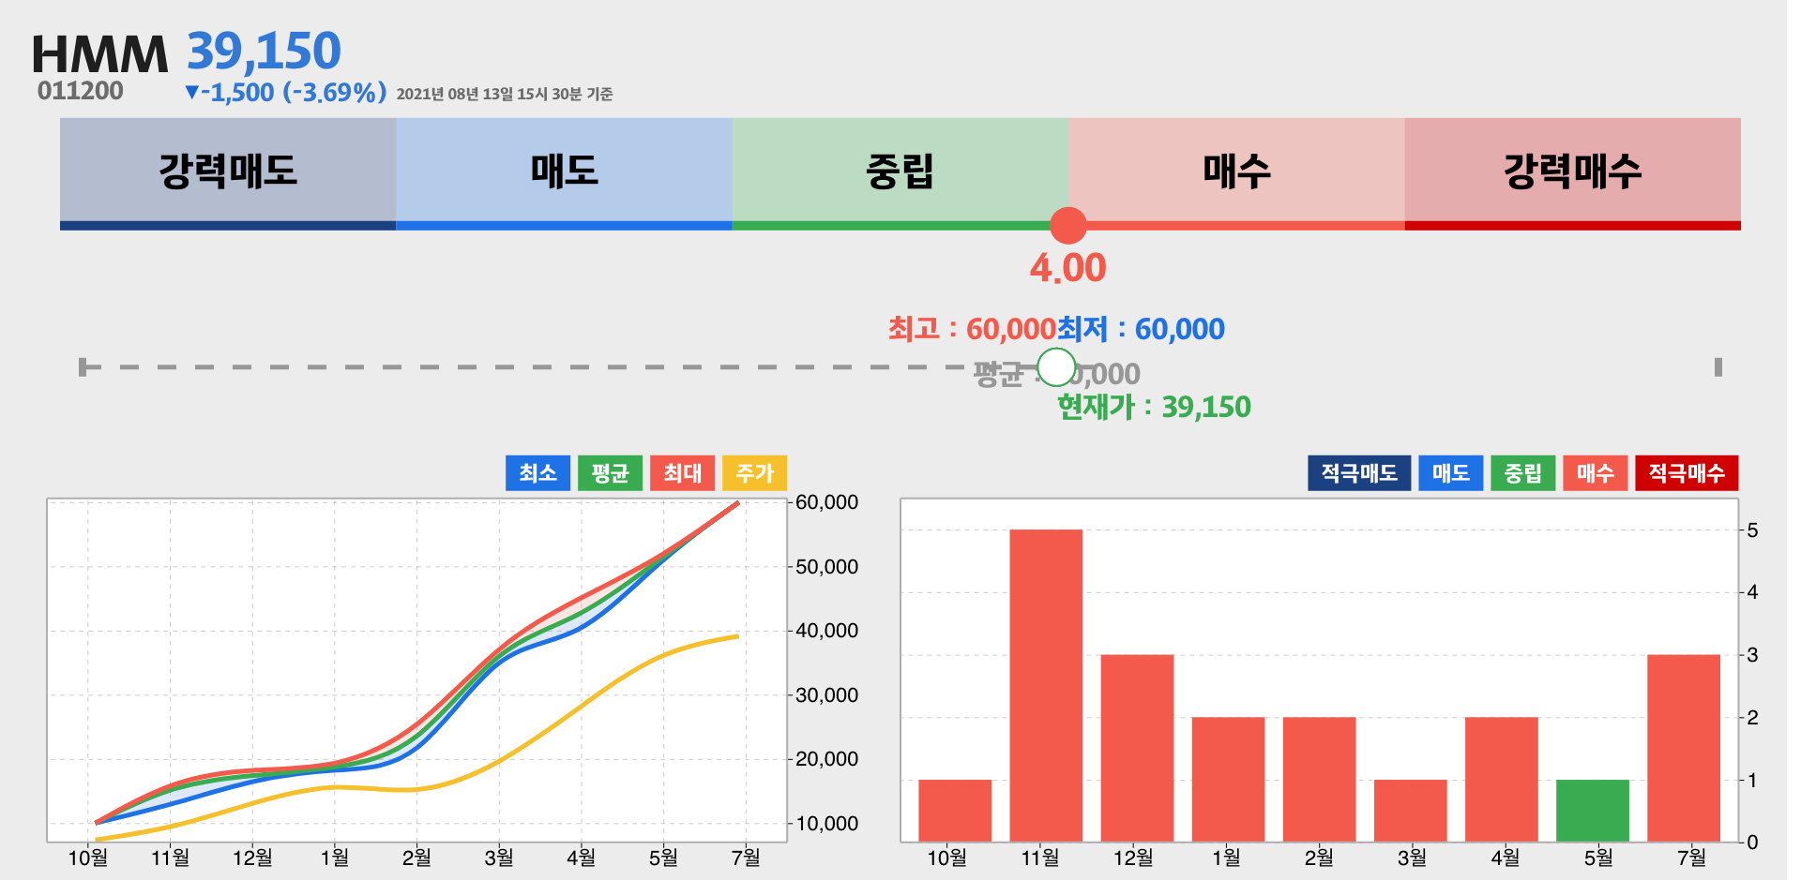
Task: Select the 중립 rating segment
Action: [900, 173]
